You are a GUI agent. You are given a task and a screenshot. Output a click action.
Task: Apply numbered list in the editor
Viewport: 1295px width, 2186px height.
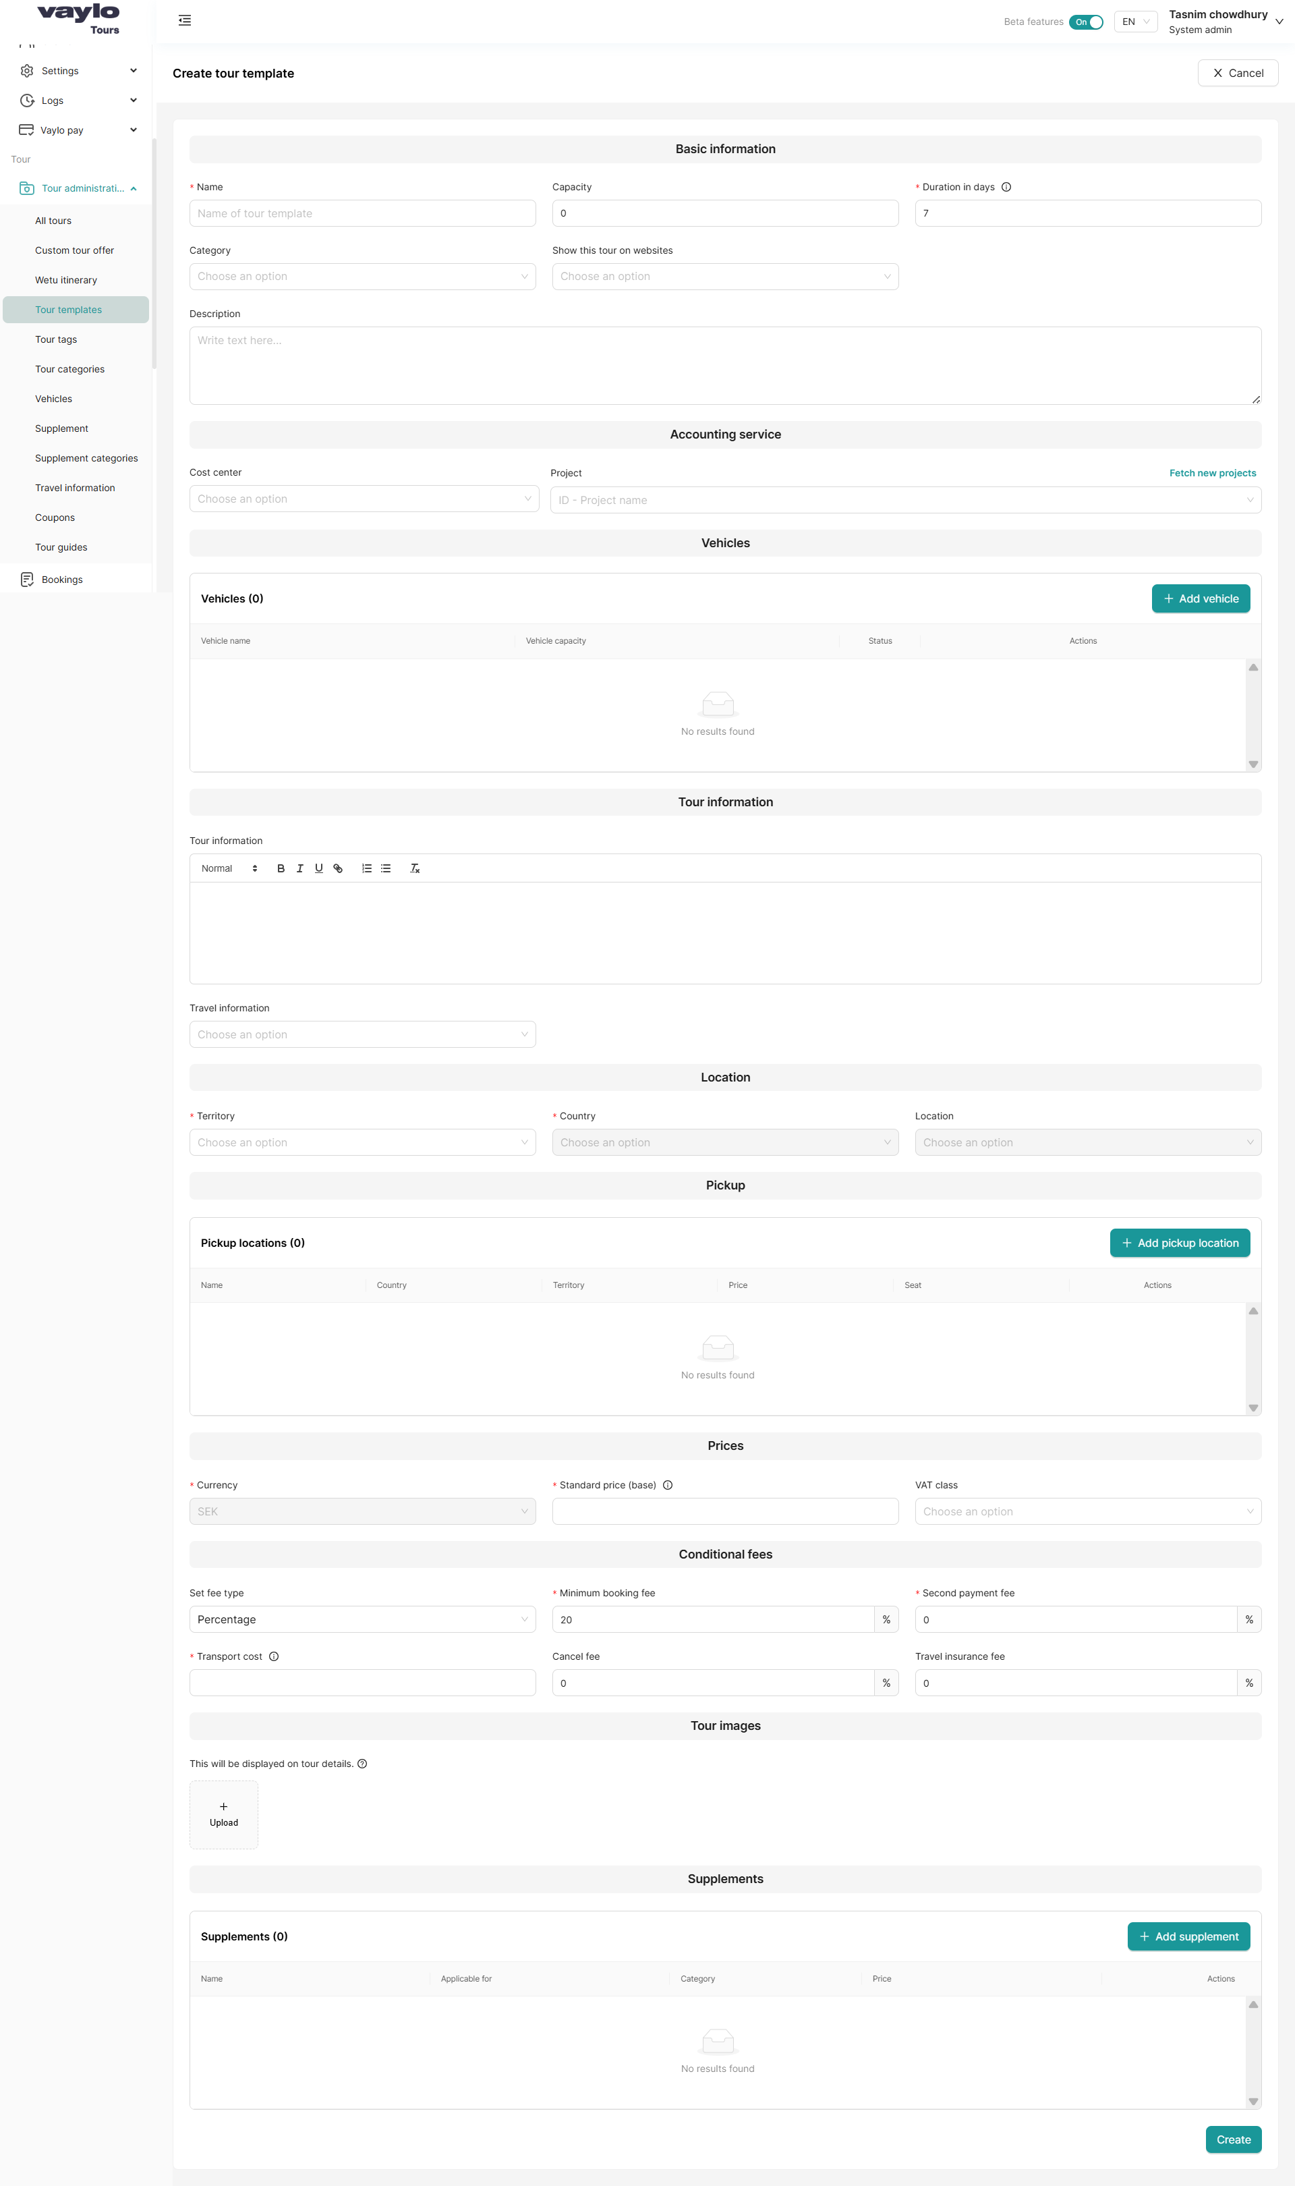[366, 868]
